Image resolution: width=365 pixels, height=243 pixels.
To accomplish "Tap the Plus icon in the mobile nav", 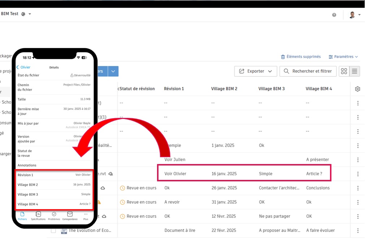I will [x=86, y=215].
